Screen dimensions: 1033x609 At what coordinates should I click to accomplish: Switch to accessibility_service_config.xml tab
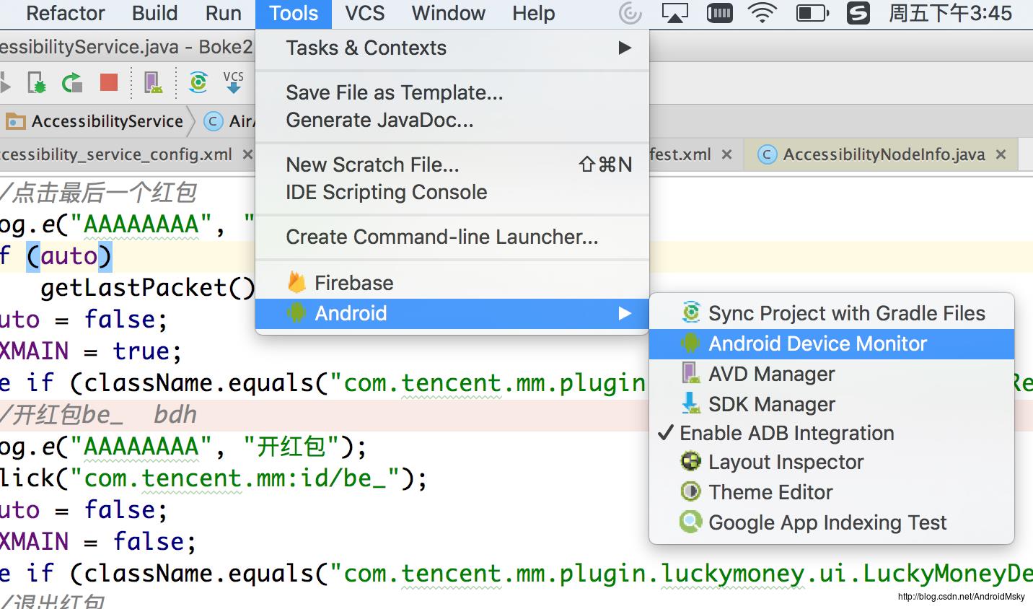(116, 154)
